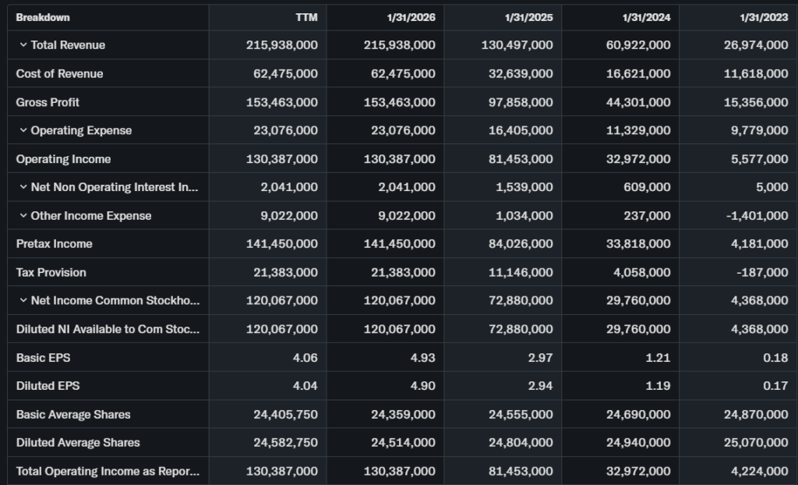Expand the Operating Expense row chevron
798x485 pixels.
point(23,131)
